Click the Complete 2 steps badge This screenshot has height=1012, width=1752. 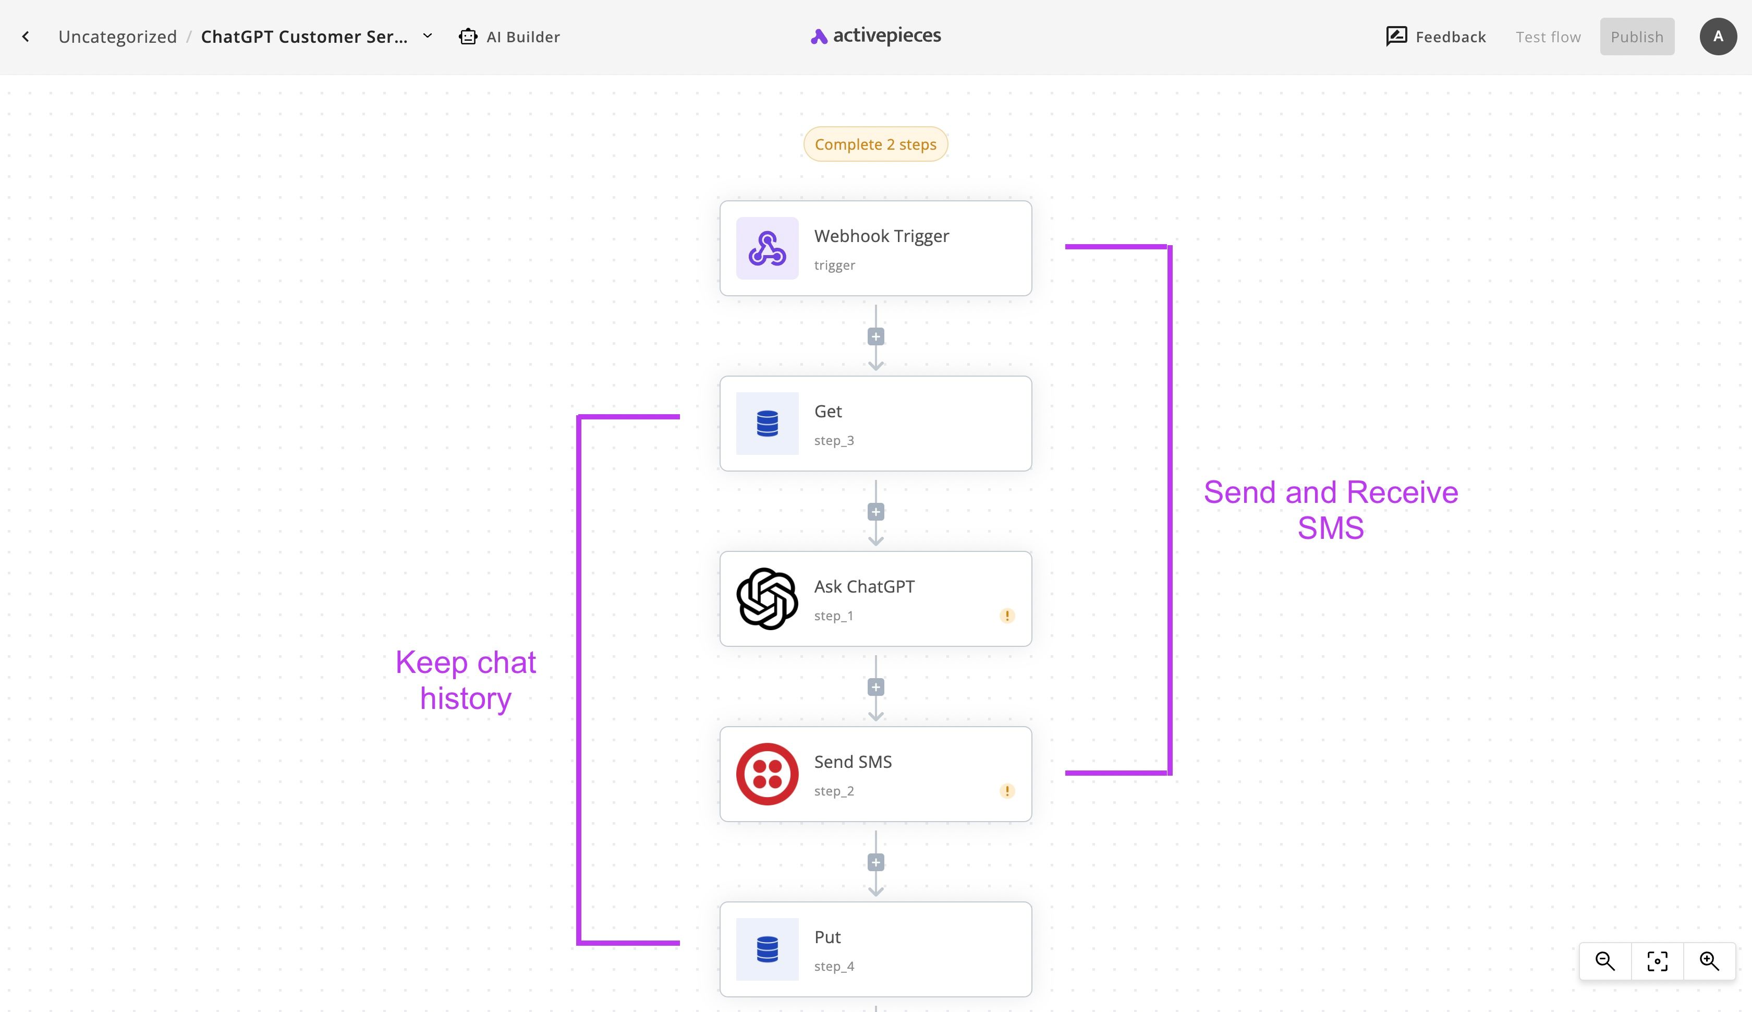[x=875, y=144]
